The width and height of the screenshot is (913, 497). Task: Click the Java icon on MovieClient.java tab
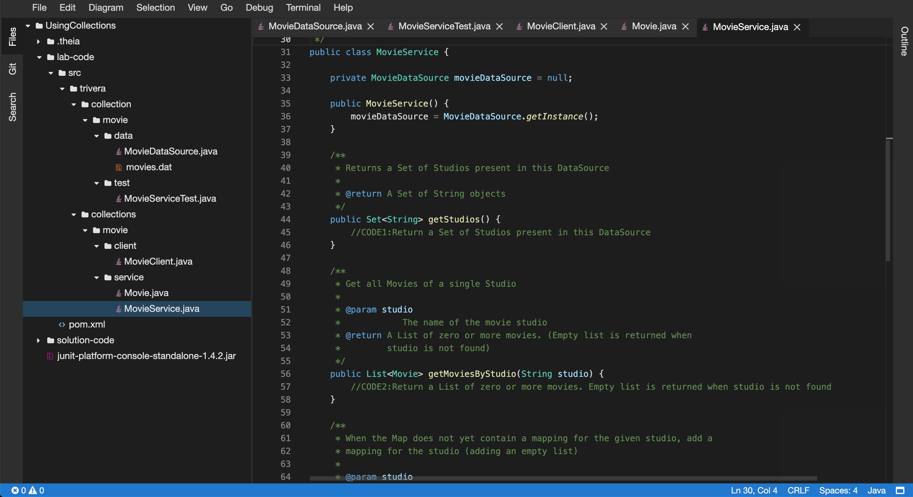pos(519,26)
